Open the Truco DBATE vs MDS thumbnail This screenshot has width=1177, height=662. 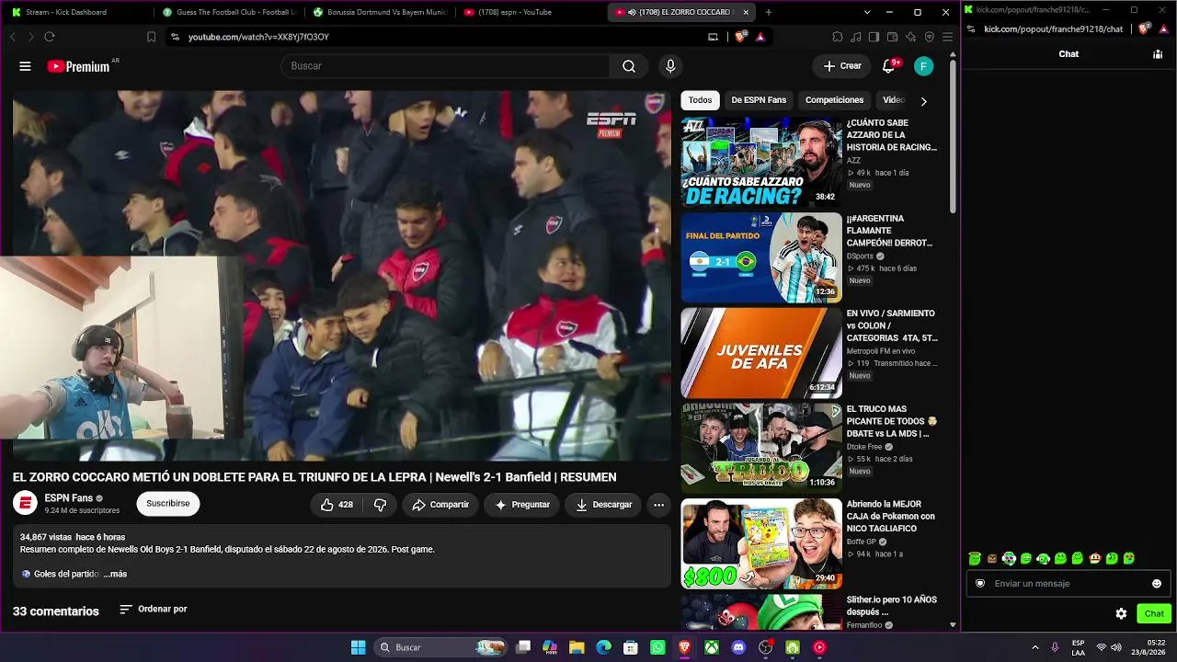click(x=761, y=449)
